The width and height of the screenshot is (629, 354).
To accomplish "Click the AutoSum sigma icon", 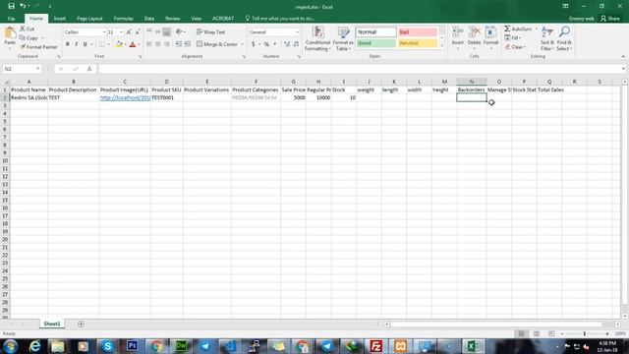I will (507, 29).
